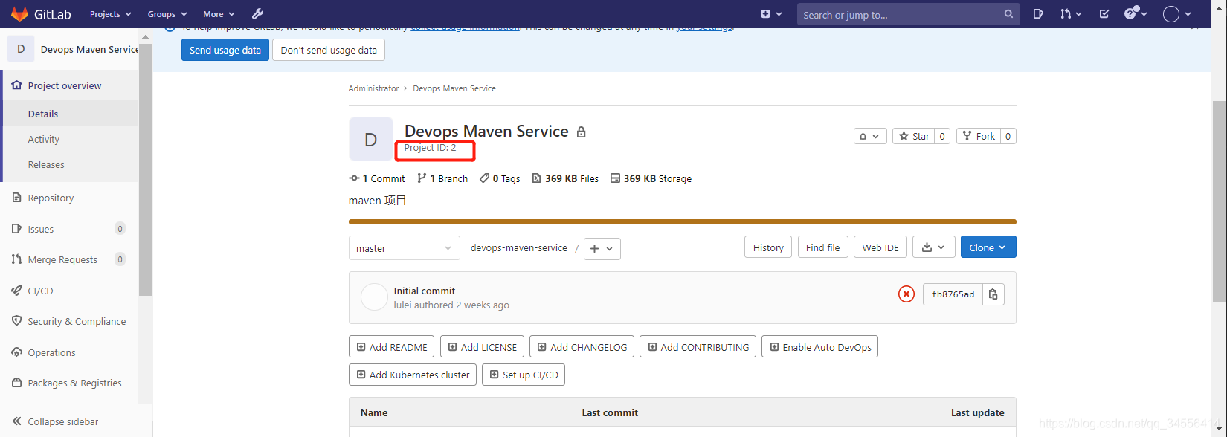Click devops-maven-service path link
Screen dimensions: 1227x437
[519, 248]
